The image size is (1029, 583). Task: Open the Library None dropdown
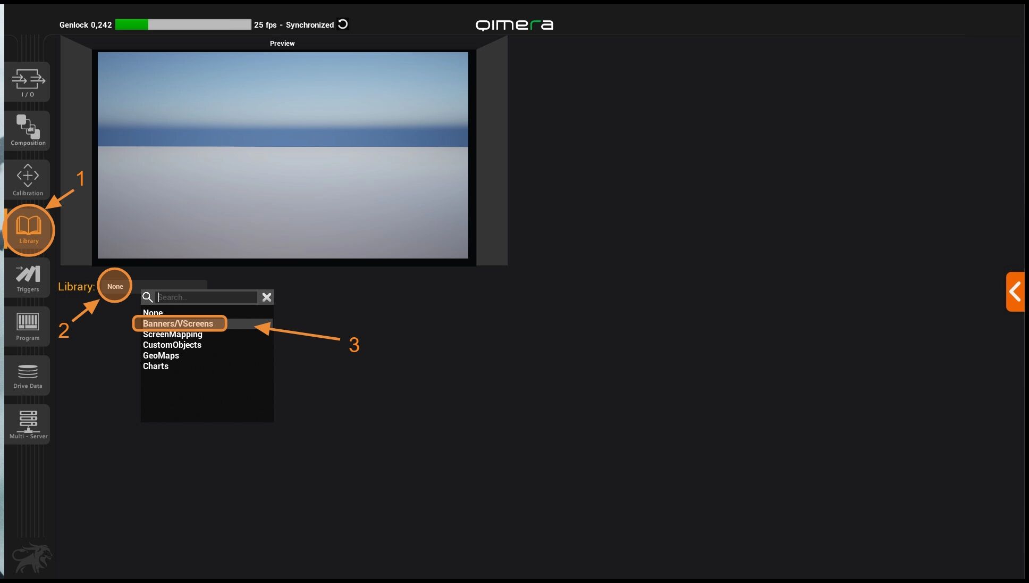click(115, 286)
